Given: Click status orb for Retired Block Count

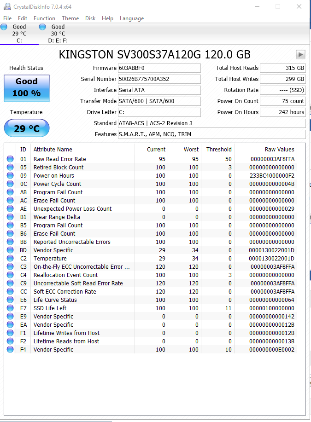Looking at the screenshot, I should click(x=10, y=167).
